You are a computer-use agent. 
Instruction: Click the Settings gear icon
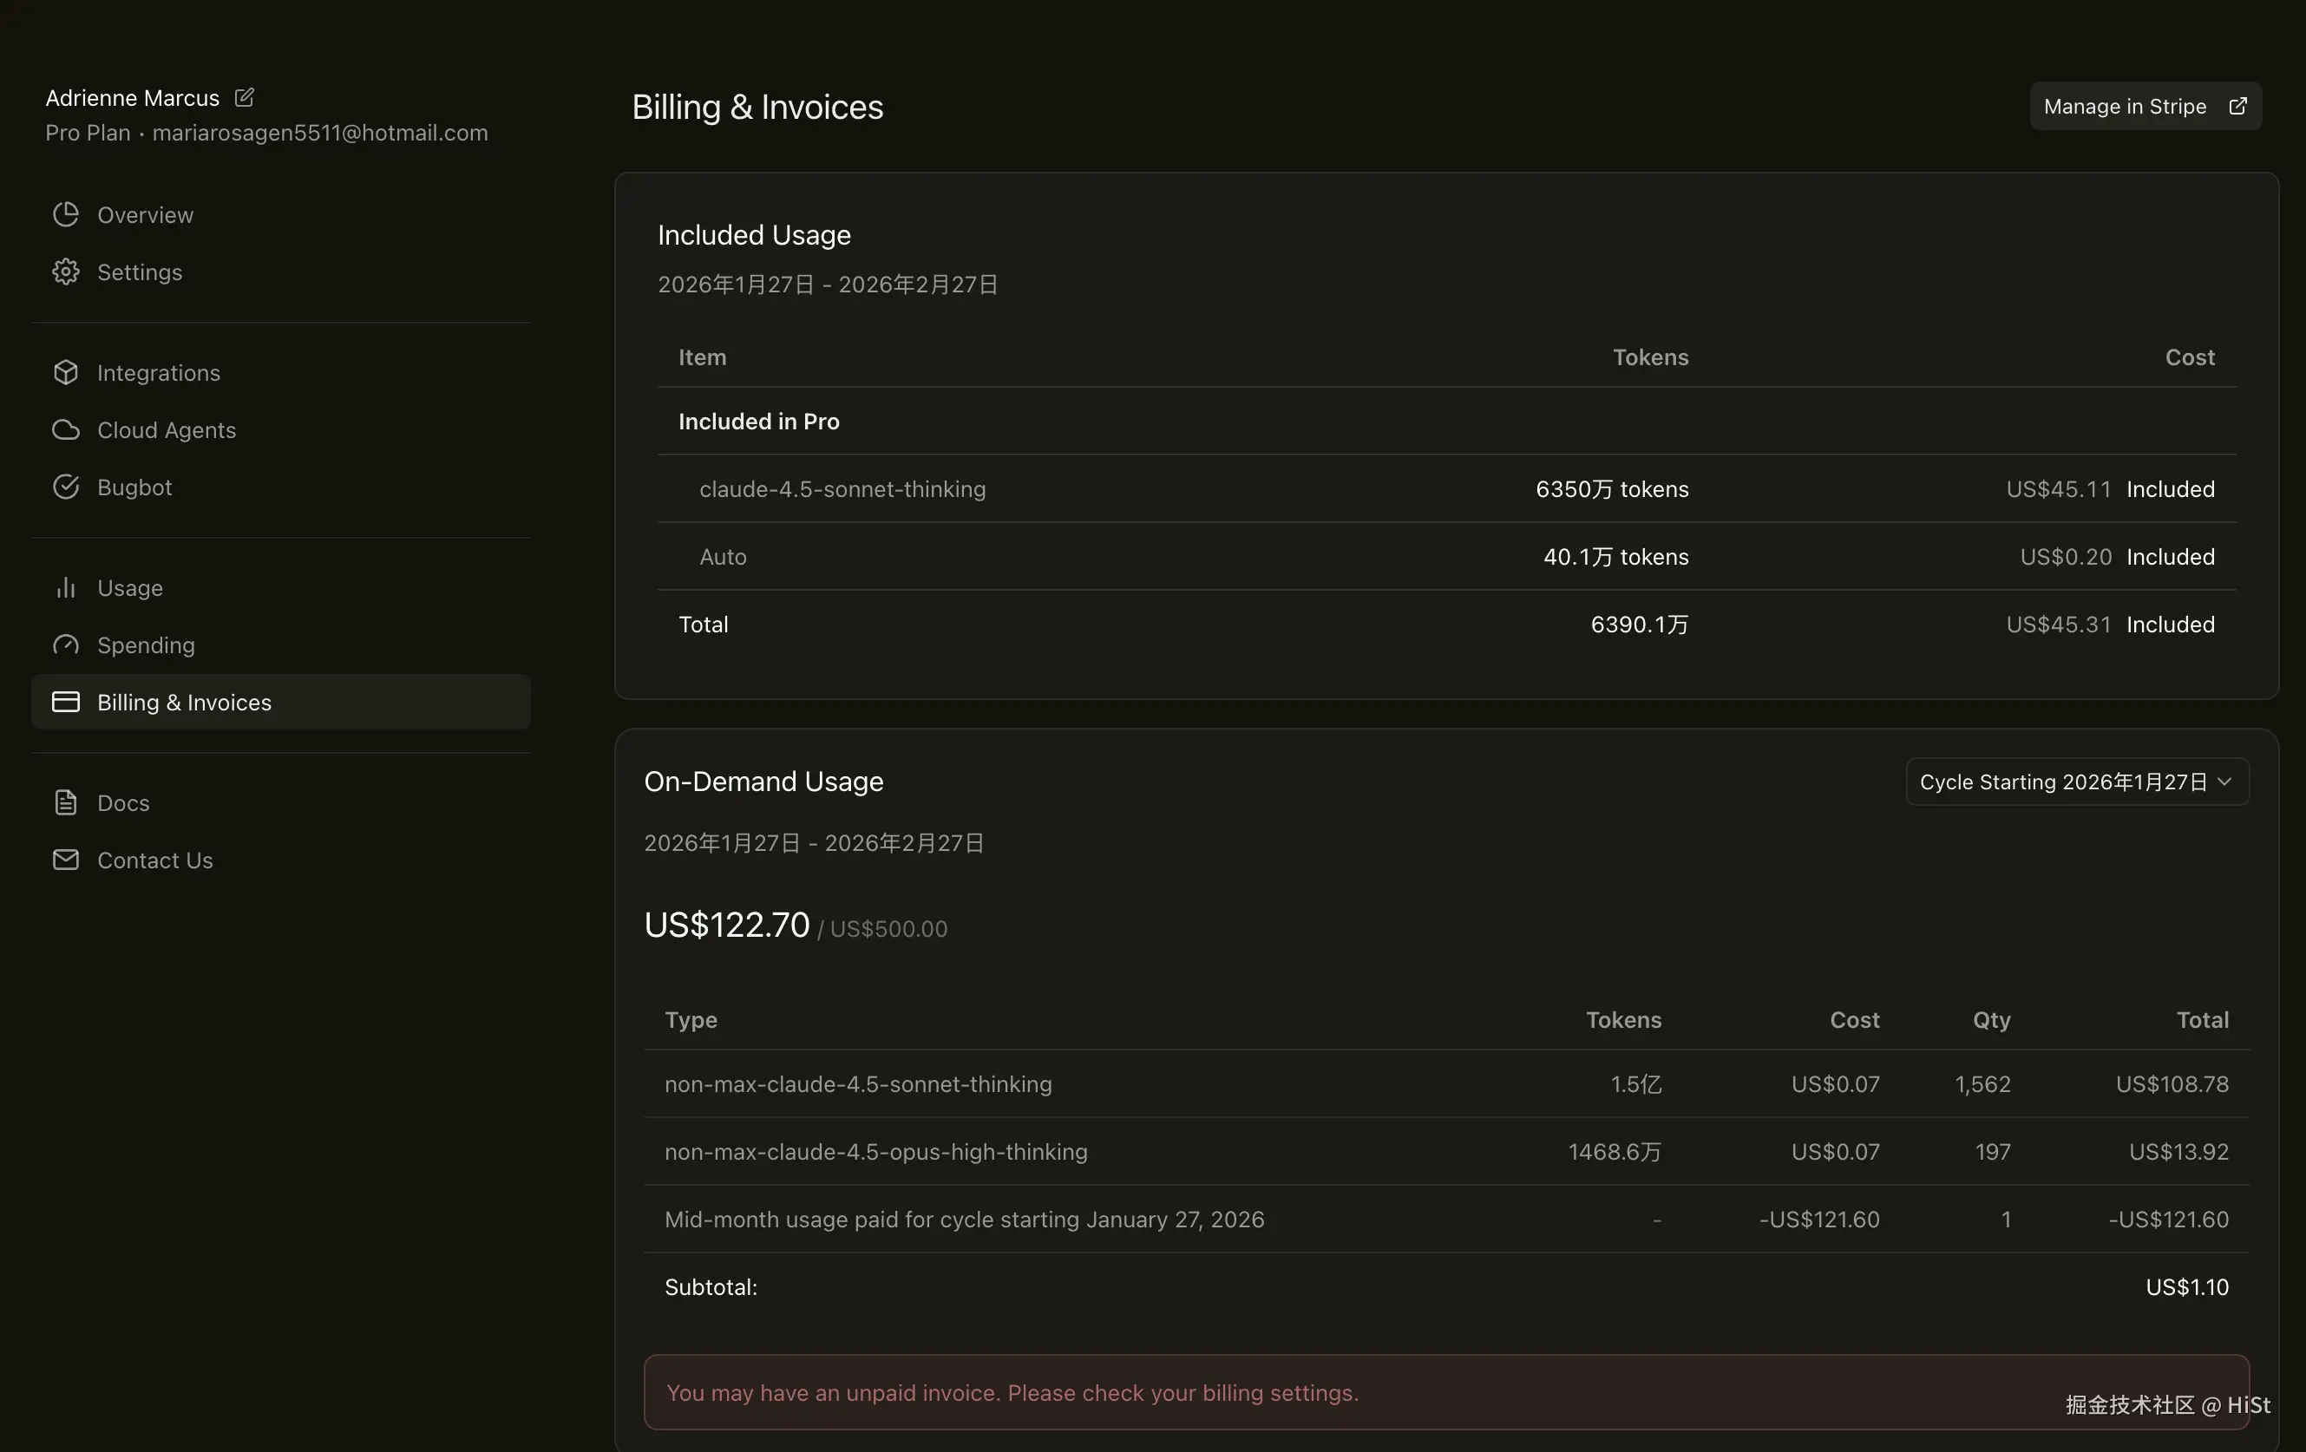pos(65,271)
